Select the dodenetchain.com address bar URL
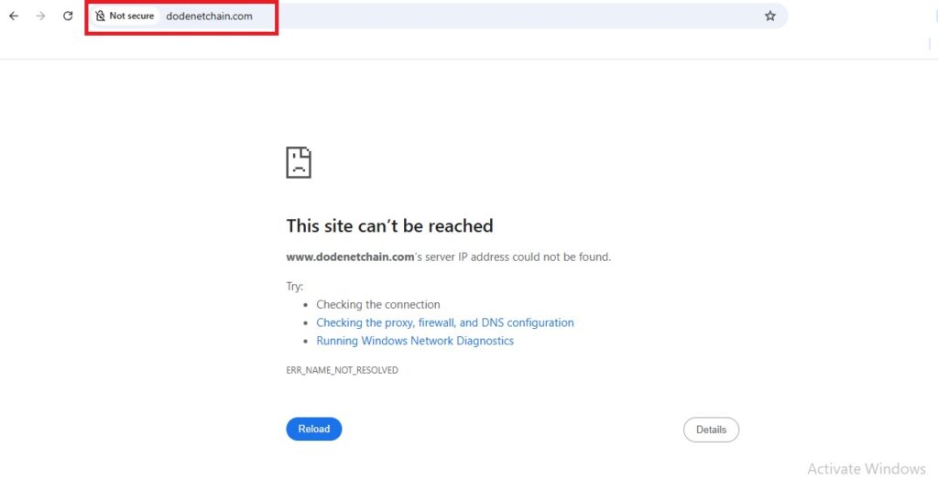This screenshot has width=938, height=480. [210, 16]
